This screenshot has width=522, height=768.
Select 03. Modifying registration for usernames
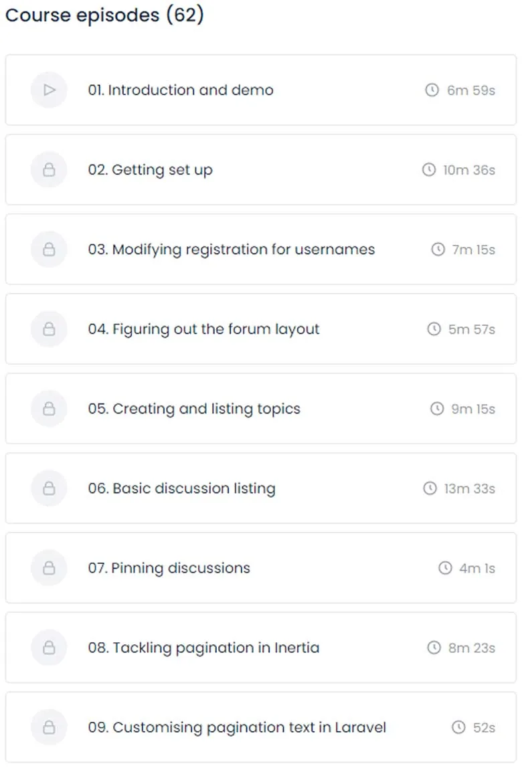[x=261, y=250]
